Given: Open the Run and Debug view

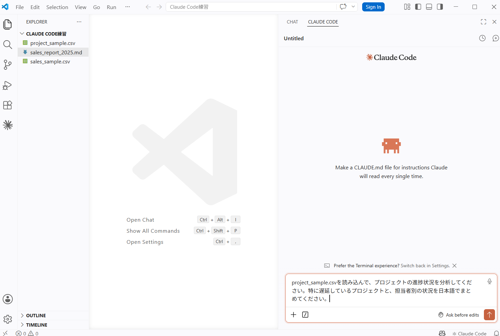Looking at the screenshot, I should click(8, 85).
